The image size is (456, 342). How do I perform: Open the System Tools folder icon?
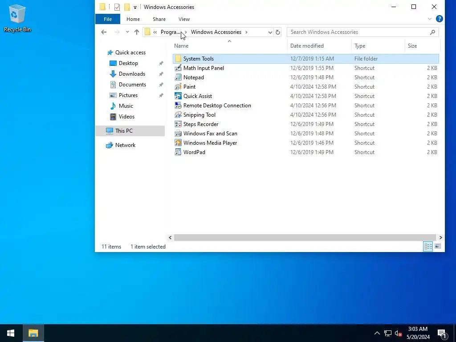pos(178,59)
